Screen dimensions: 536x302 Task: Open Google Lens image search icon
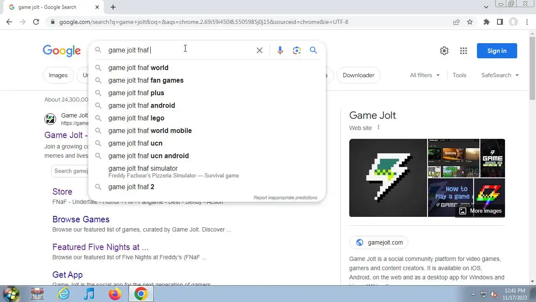click(x=297, y=50)
